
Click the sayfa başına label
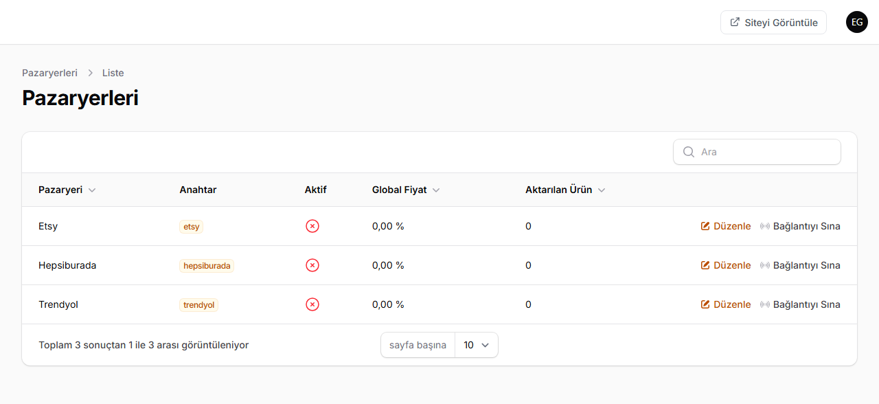click(x=418, y=345)
